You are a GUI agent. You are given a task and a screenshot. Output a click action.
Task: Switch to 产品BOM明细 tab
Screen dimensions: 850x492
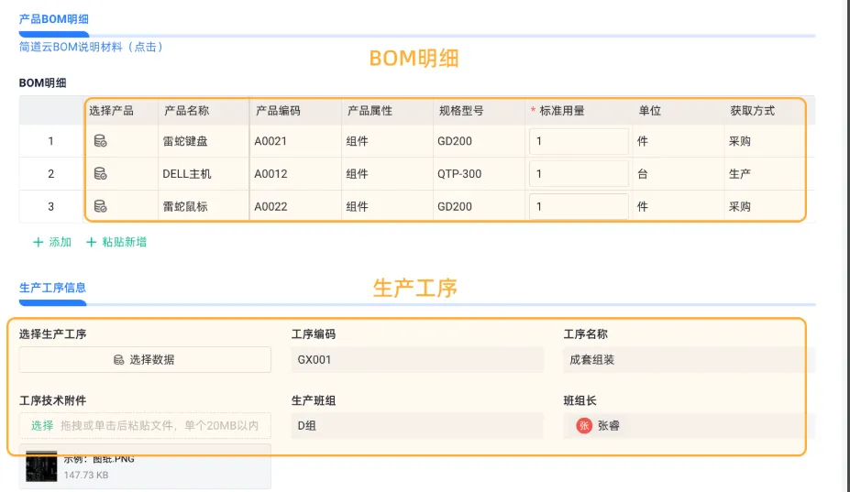click(54, 19)
